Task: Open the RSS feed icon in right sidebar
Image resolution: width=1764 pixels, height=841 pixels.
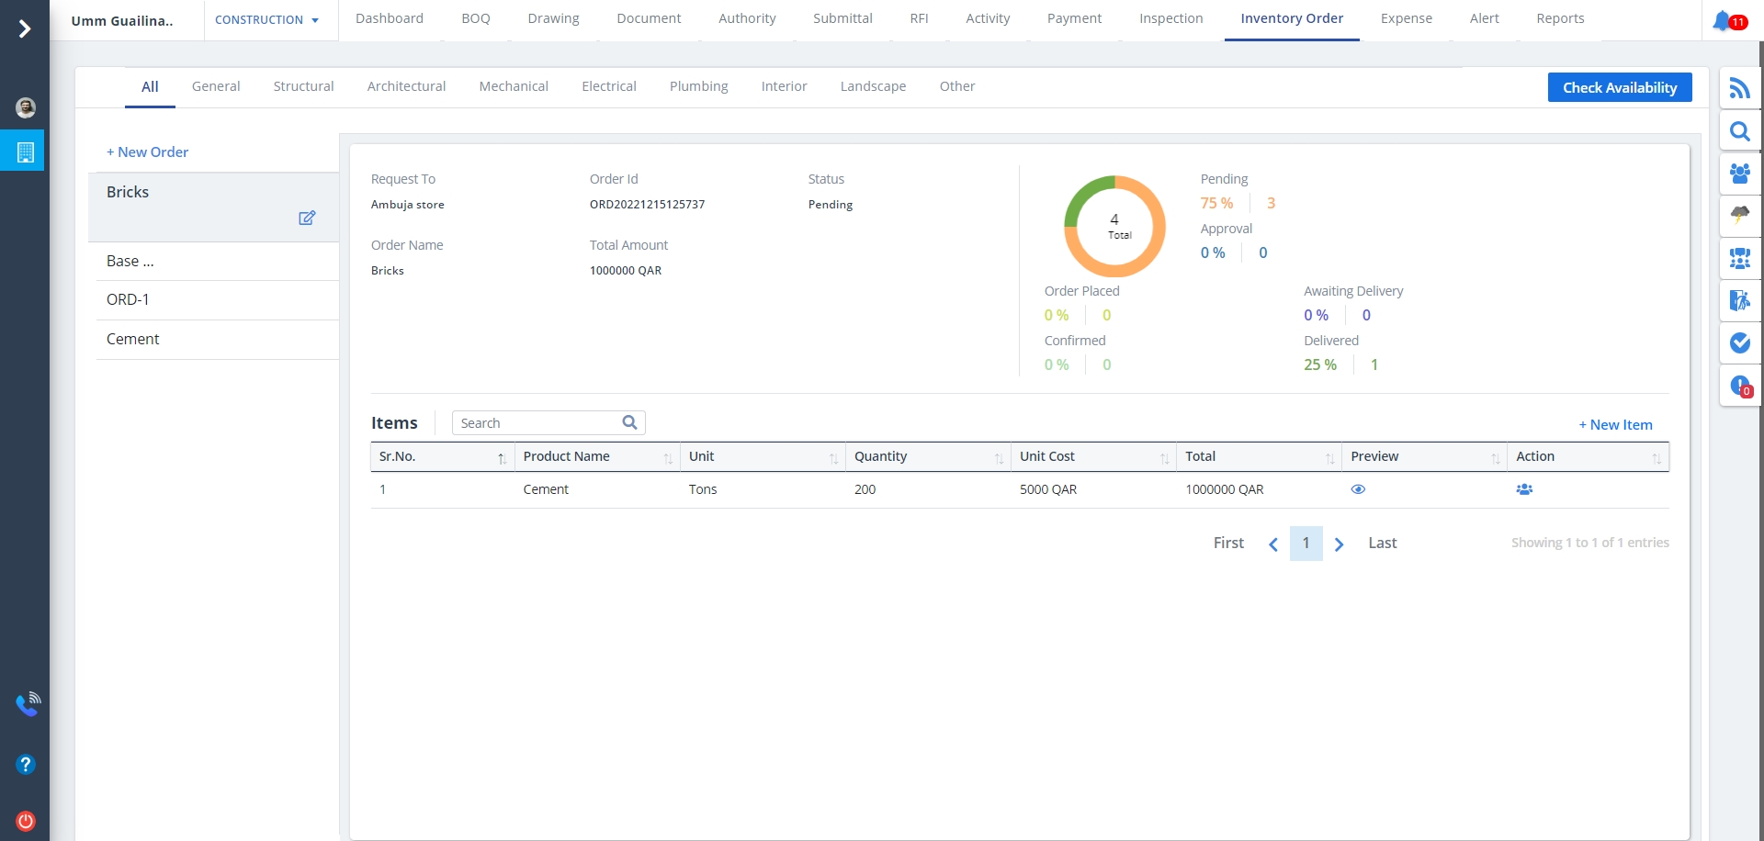Action: click(x=1739, y=88)
